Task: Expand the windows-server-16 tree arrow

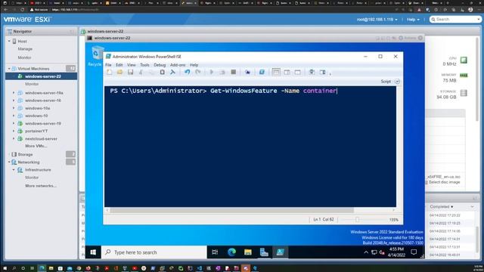Action: tap(14, 100)
